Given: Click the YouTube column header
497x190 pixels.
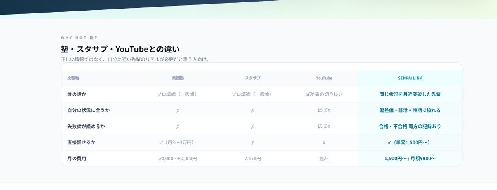Looking at the screenshot, I should (324, 78).
